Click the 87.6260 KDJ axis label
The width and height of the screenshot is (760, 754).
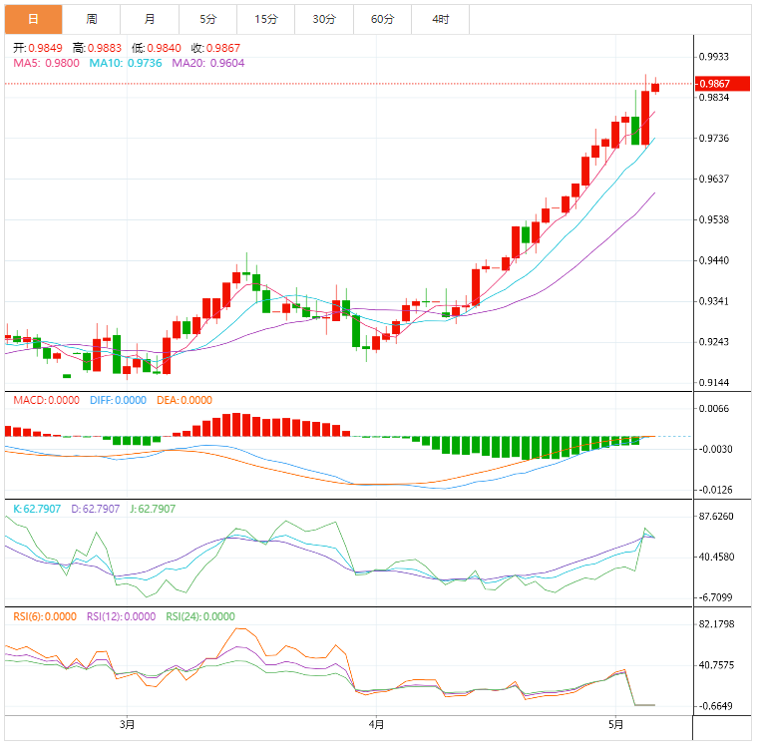(x=716, y=516)
